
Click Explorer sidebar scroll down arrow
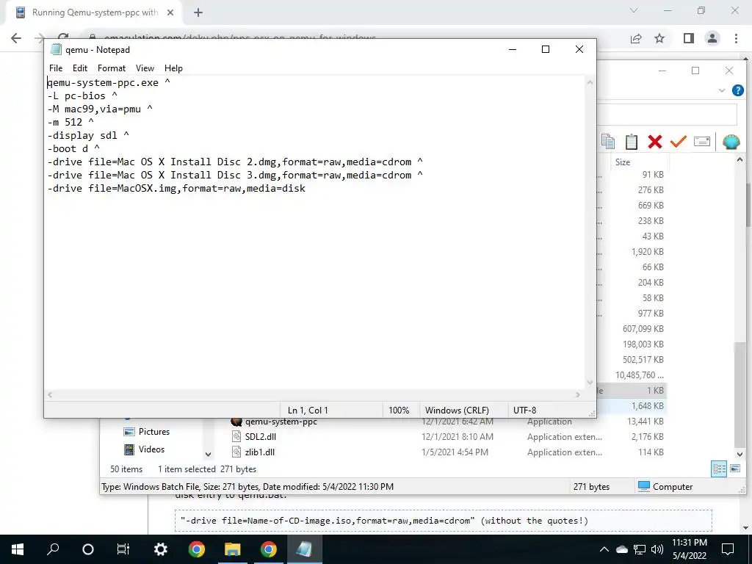(208, 454)
